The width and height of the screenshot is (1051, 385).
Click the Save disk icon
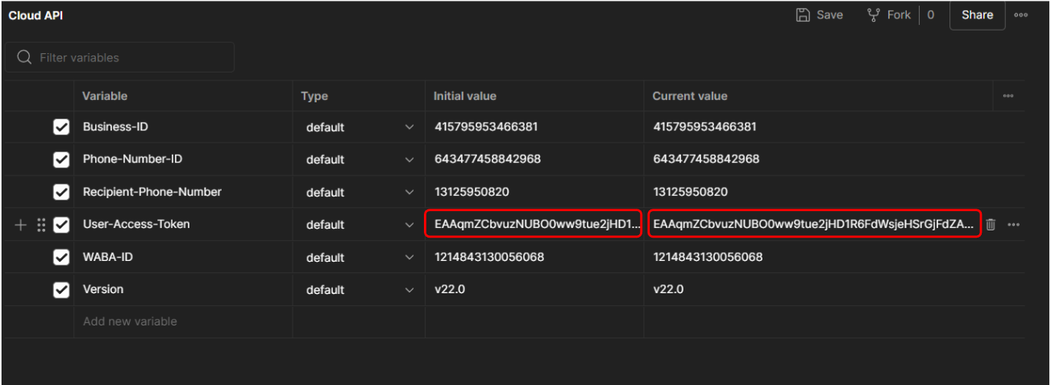tap(803, 15)
